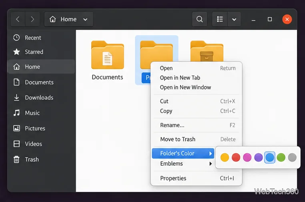Click the star icon beside Starred
Screen dimensions: 305x202
click(x=16, y=52)
